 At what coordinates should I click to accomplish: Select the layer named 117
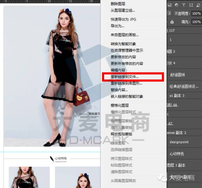point(184,31)
